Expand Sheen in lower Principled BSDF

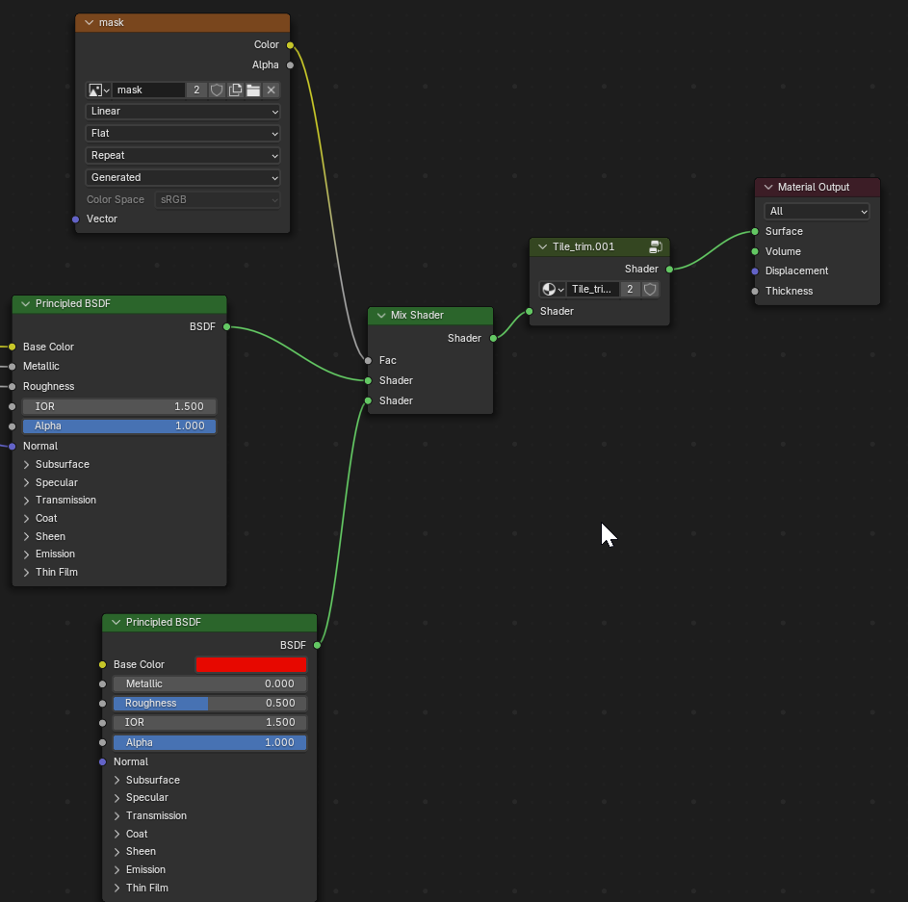[117, 852]
